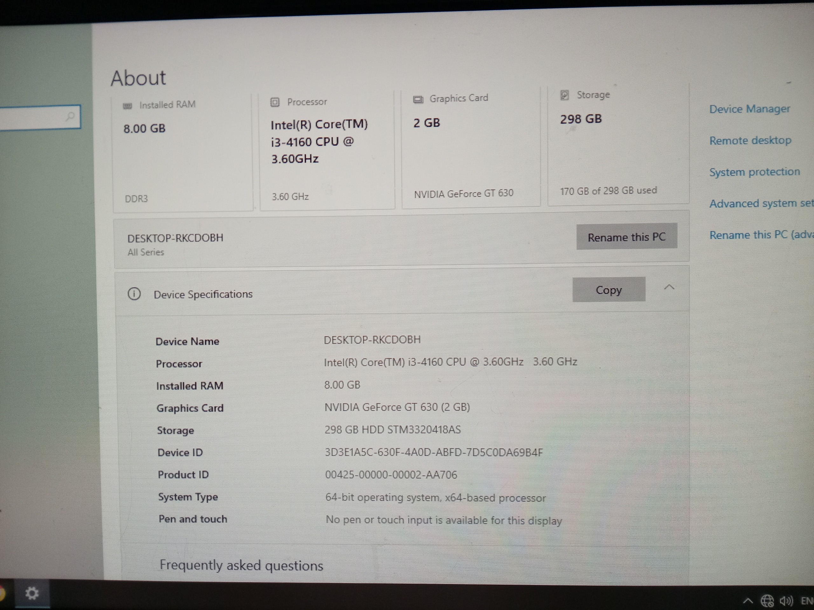Click the Storage drive icon
Viewport: 814px width, 610px height.
click(x=564, y=95)
